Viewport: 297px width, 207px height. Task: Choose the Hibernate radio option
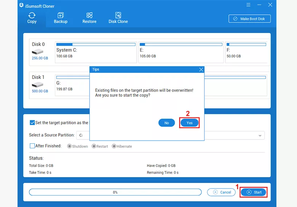pos(114,146)
